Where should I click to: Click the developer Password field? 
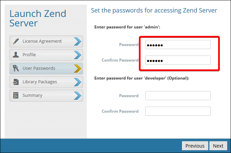[x=178, y=96]
